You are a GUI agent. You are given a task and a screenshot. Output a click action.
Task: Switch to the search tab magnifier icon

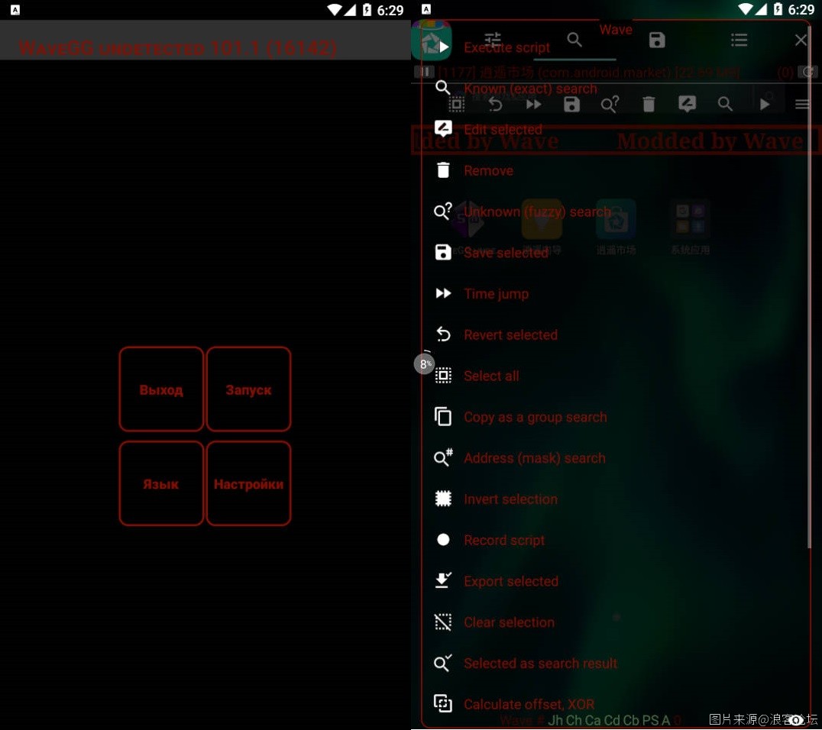[x=574, y=39]
